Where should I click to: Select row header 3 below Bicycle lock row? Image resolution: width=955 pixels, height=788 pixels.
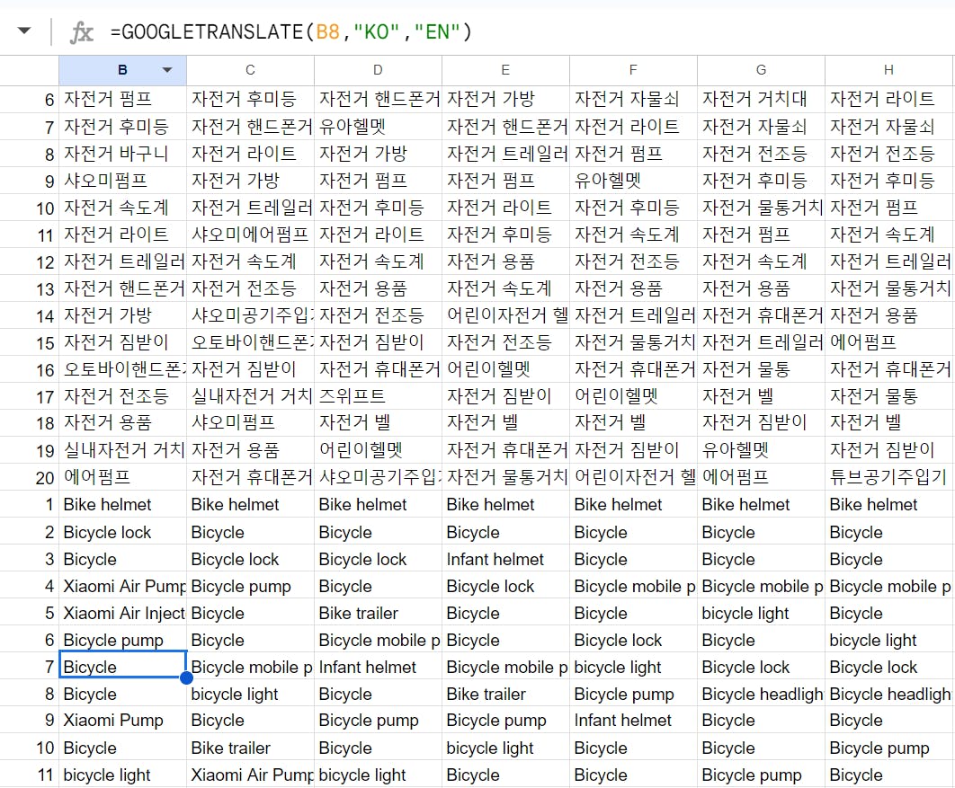tap(30, 559)
